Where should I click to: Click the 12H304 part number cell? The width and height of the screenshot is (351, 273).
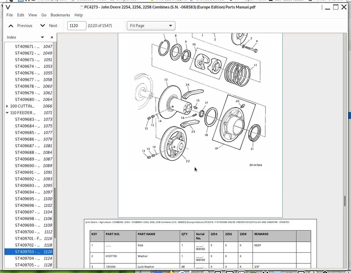(120, 267)
